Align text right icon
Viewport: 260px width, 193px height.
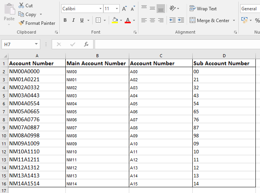tap(161, 20)
